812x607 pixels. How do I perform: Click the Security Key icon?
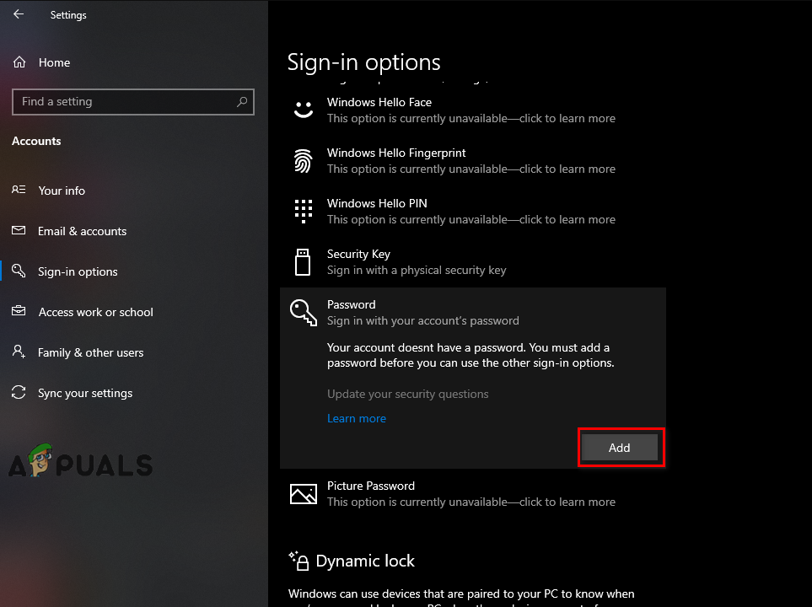pyautogui.click(x=304, y=261)
